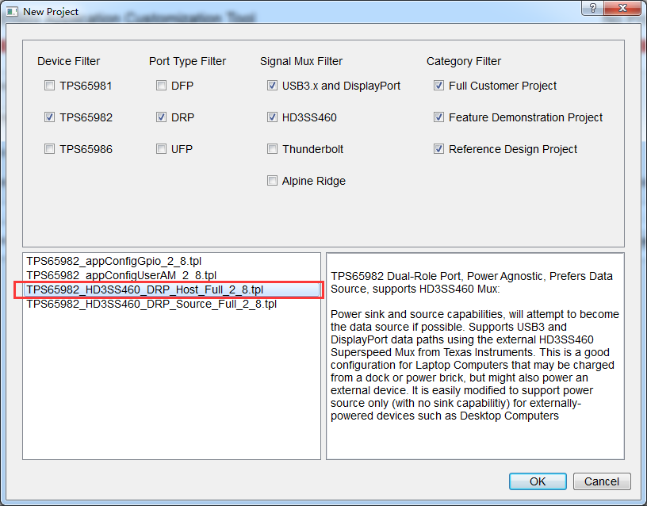Select TPS65982_appConfigUserAM_2_8.tpl template
Image resolution: width=647 pixels, height=506 pixels.
click(x=171, y=275)
